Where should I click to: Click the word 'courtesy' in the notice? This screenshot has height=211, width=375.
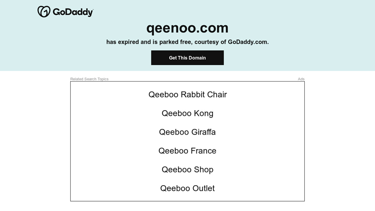(x=207, y=42)
